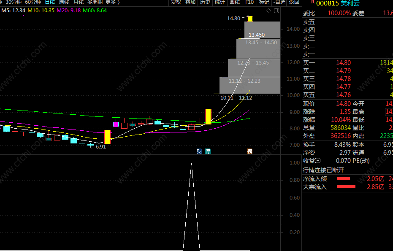The image size is (393, 251).
Task: Click the 榜 ranking marker icon
Action: pyautogui.click(x=249, y=151)
